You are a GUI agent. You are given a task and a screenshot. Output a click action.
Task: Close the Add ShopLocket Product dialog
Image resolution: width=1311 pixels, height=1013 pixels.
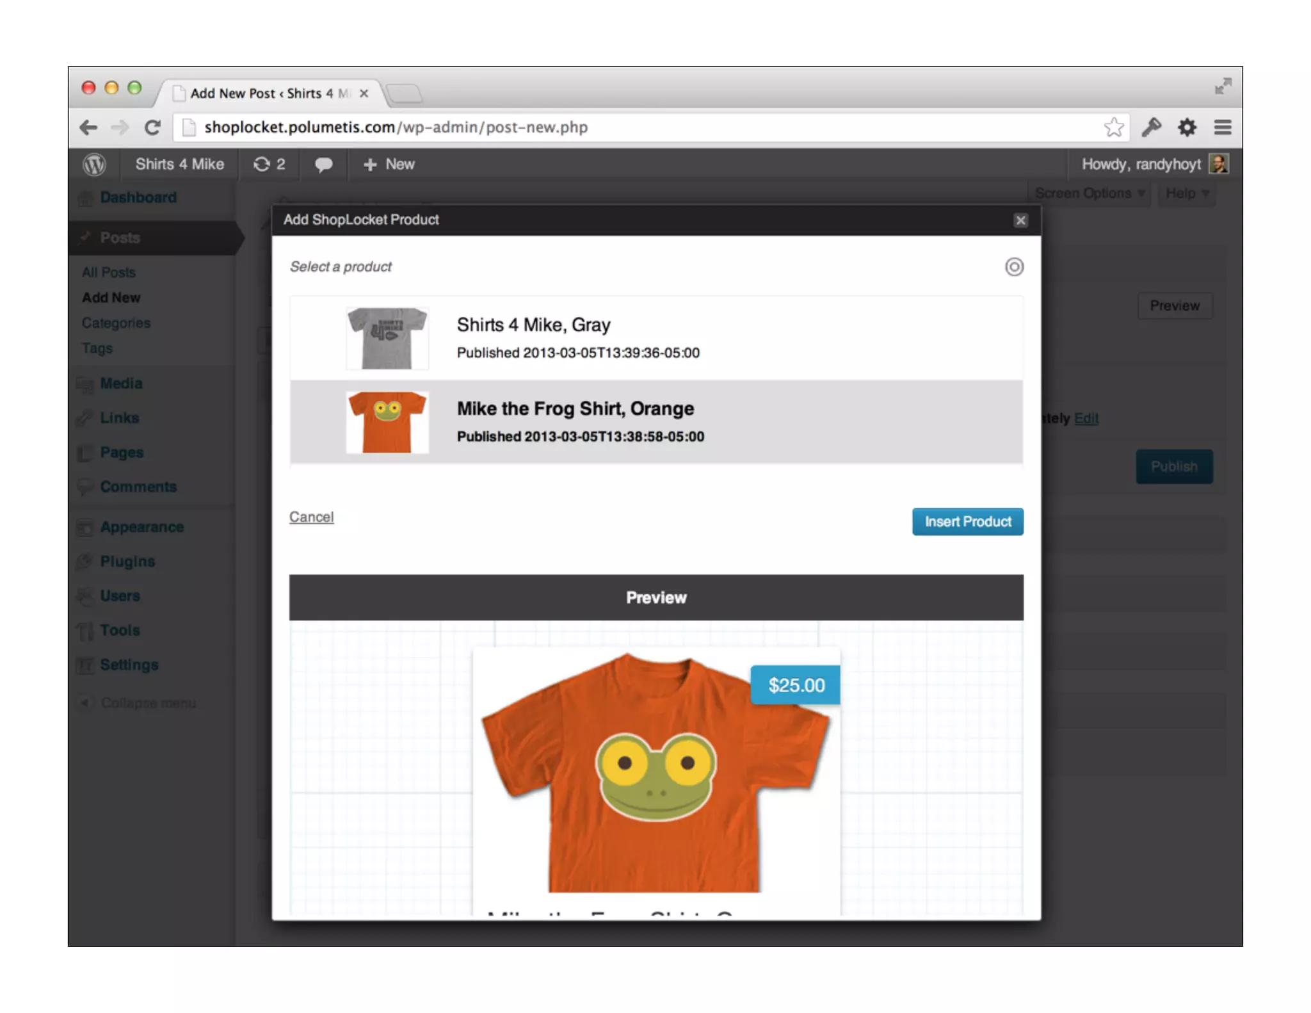tap(1020, 220)
